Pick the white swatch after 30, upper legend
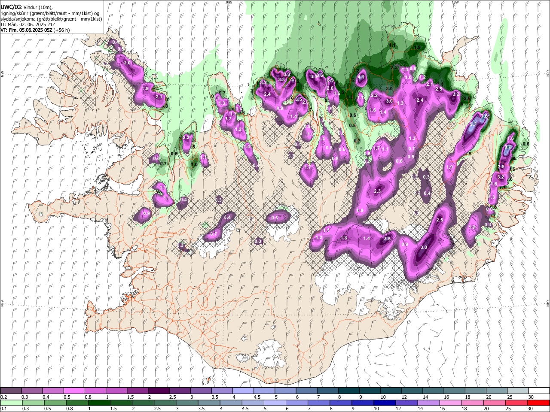The height and width of the screenshot is (412, 550). click(x=539, y=391)
